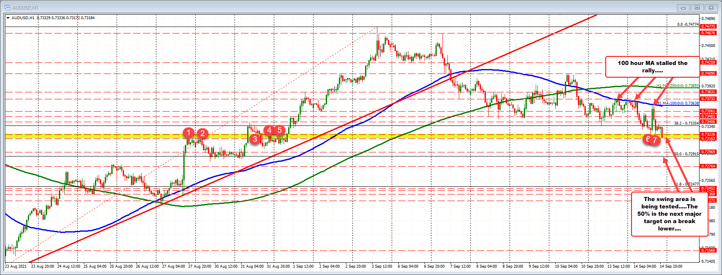Select the 'swing area is being tested' note
Image resolution: width=722 pixels, height=275 pixels.
coord(669,214)
